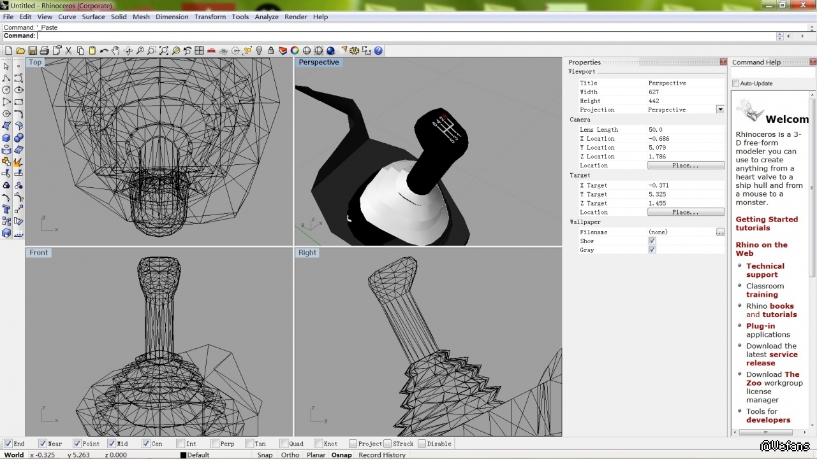Click the camera Location Place button
Screen dimensions: 817x459
(x=686, y=166)
